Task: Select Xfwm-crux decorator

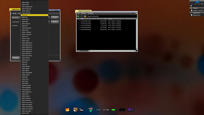Action: (x=35, y=36)
